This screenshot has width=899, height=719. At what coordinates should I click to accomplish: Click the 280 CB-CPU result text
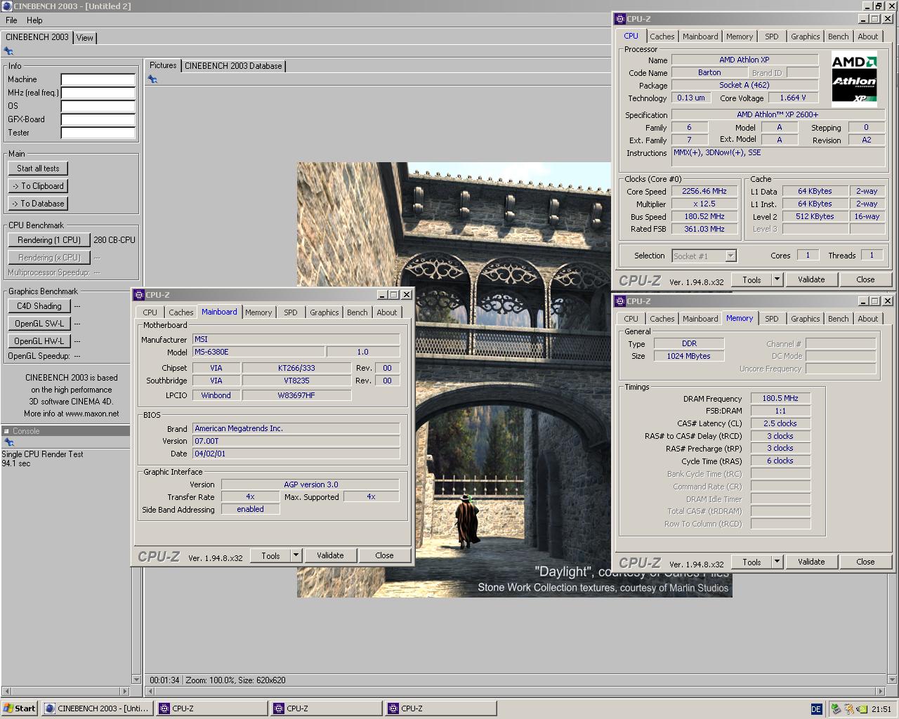pos(114,240)
